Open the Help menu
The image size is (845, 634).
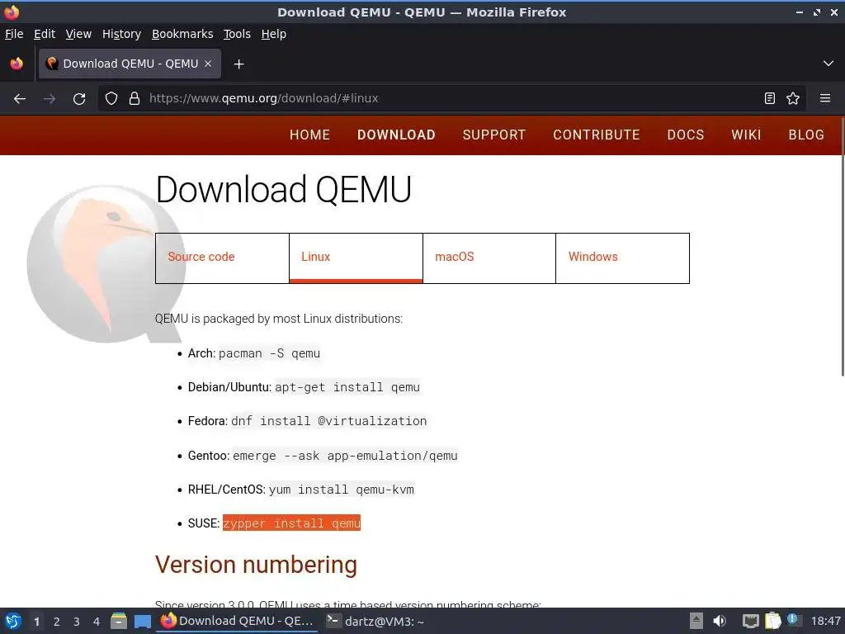[274, 34]
